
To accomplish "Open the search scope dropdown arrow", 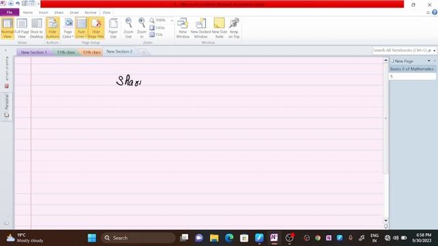I will click(x=435, y=51).
